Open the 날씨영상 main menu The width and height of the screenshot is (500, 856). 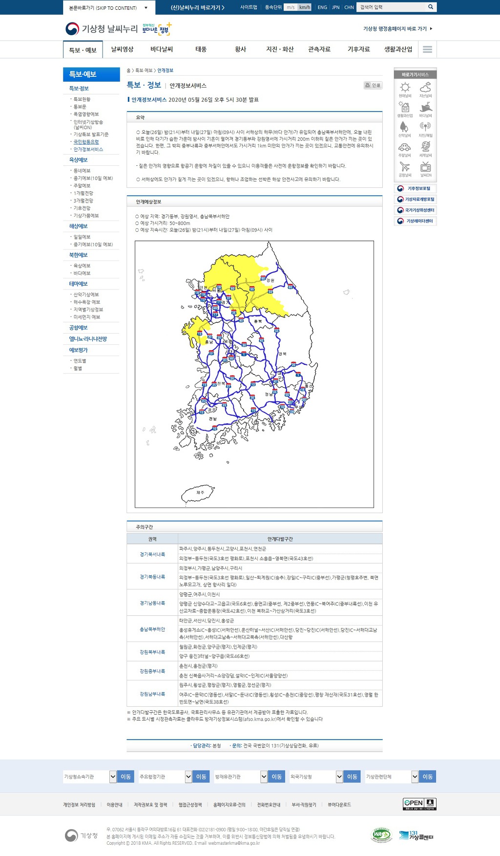tap(122, 49)
